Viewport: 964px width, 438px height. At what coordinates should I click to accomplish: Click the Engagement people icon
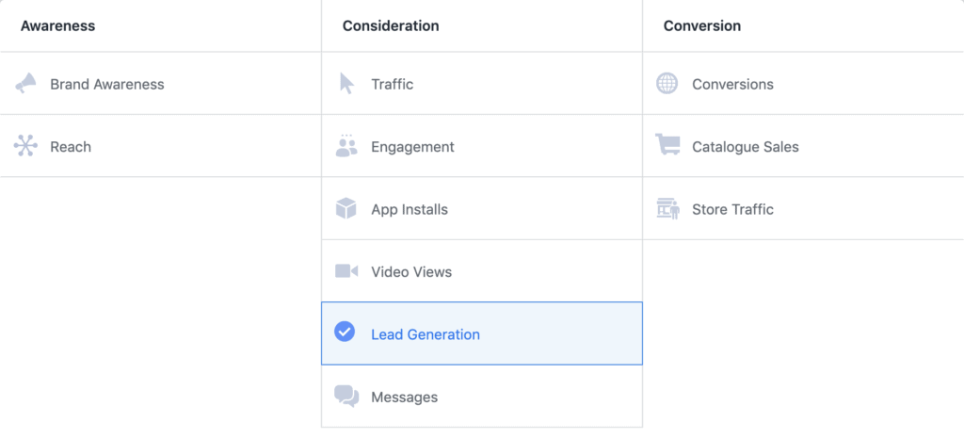pyautogui.click(x=346, y=146)
